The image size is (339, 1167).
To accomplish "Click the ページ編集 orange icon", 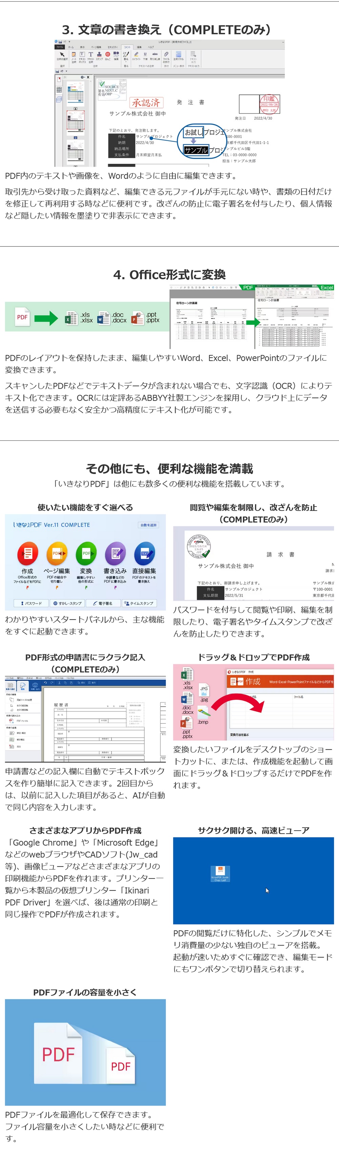I will 57,553.
